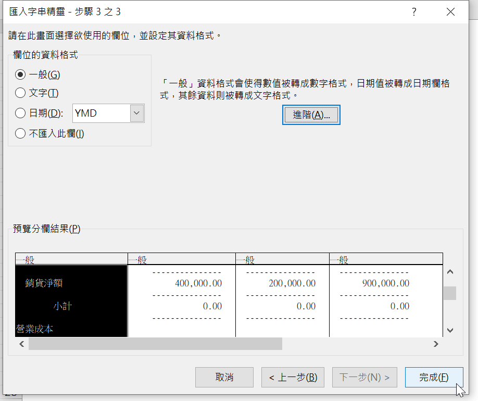Click 完成(F) to finish import
This screenshot has width=478, height=401.
[434, 377]
